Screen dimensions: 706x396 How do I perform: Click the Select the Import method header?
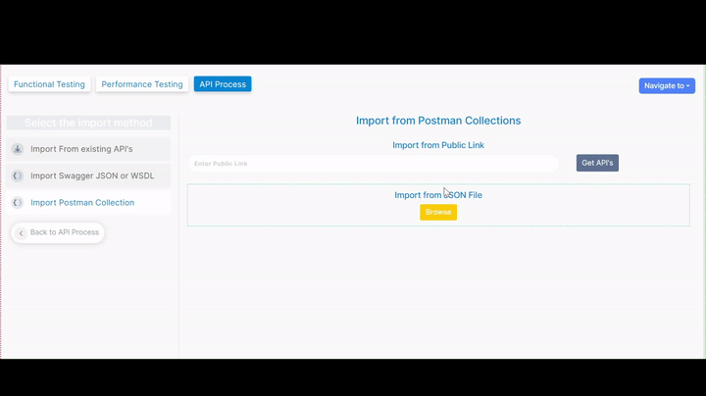(88, 123)
